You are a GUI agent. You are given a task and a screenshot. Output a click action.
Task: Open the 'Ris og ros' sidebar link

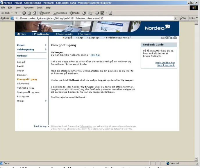click(23, 96)
